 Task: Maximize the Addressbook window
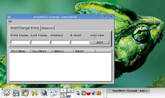click(x=105, y=17)
